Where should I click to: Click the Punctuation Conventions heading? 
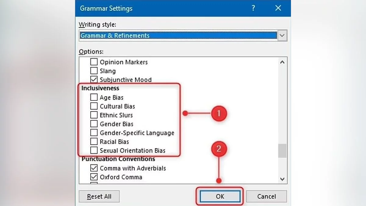click(118, 159)
